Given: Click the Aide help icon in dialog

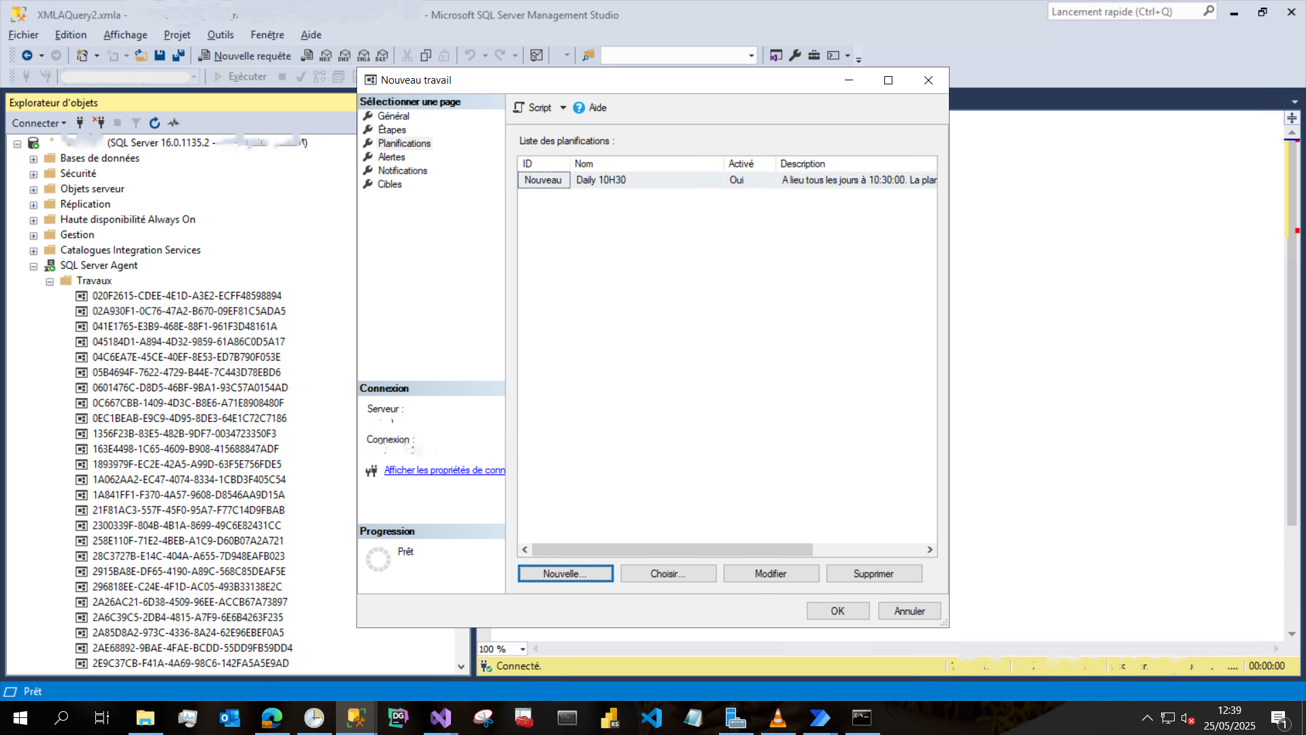Looking at the screenshot, I should click(x=590, y=108).
